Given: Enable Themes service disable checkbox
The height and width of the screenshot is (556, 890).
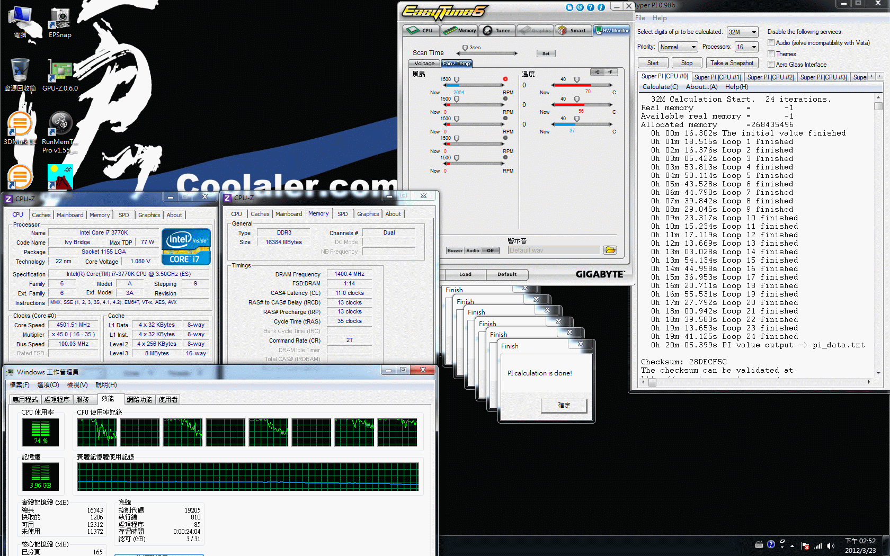Looking at the screenshot, I should click(771, 54).
